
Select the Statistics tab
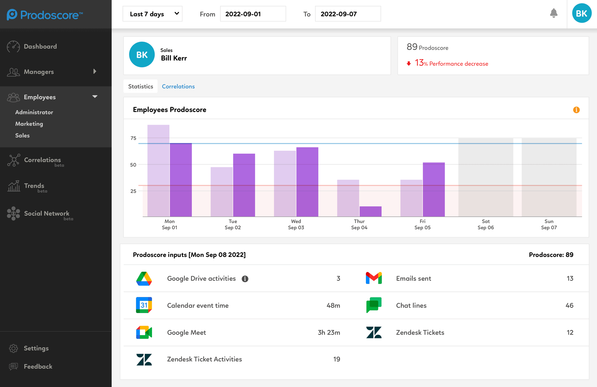[x=140, y=86]
